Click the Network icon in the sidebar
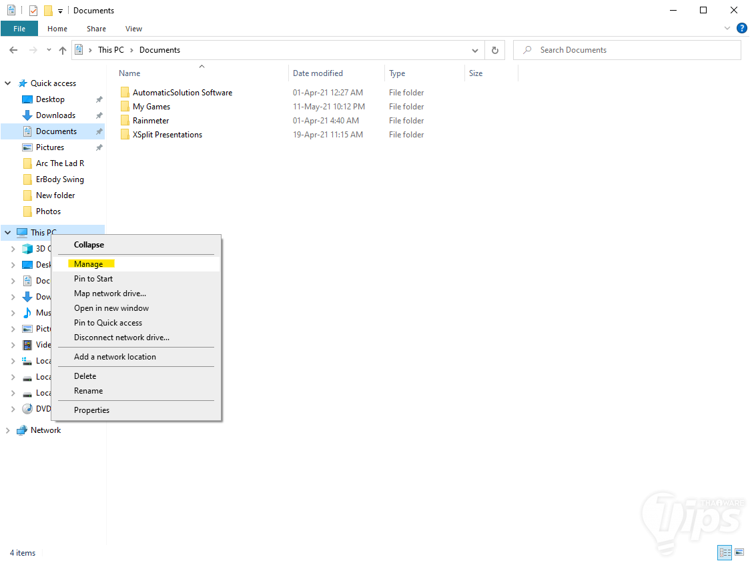The width and height of the screenshot is (750, 561). click(22, 430)
